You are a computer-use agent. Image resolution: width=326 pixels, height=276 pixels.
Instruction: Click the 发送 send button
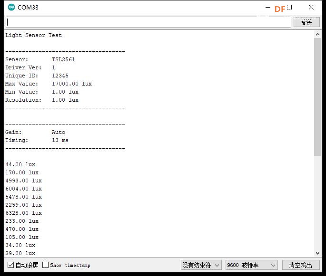(306, 22)
